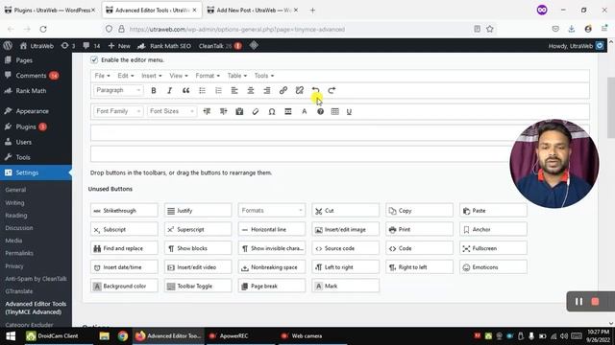This screenshot has width=615, height=345.
Task: Select the Source code unused button
Action: 345,248
